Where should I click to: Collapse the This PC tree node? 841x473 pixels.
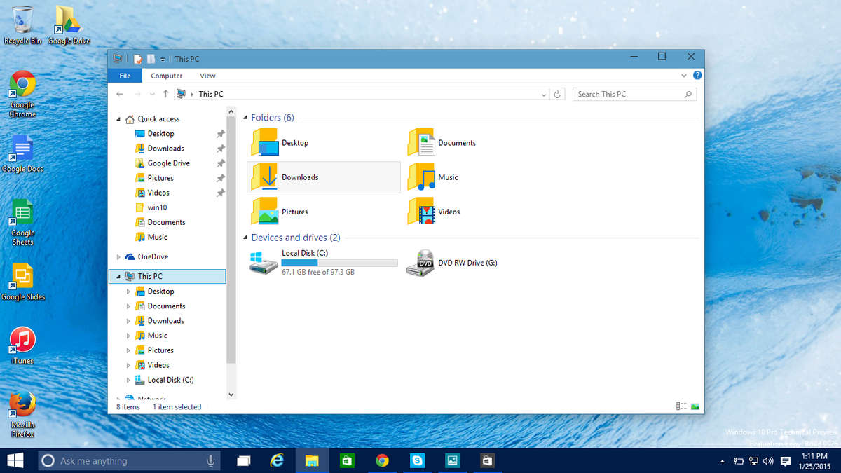point(118,276)
